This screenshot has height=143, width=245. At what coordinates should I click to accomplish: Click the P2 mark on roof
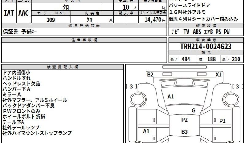185,120
